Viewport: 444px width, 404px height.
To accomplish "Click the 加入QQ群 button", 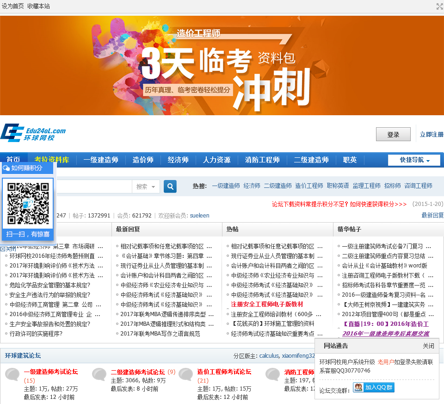I will point(374,387).
